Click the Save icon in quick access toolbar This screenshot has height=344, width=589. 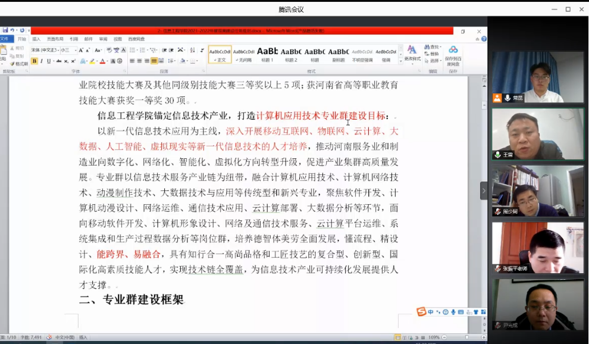click(5, 30)
